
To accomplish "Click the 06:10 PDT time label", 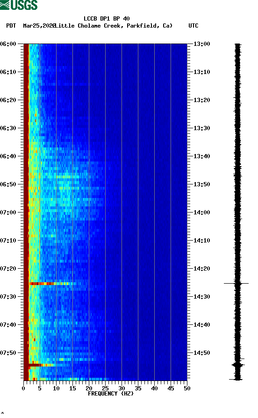I will pyautogui.click(x=8, y=72).
